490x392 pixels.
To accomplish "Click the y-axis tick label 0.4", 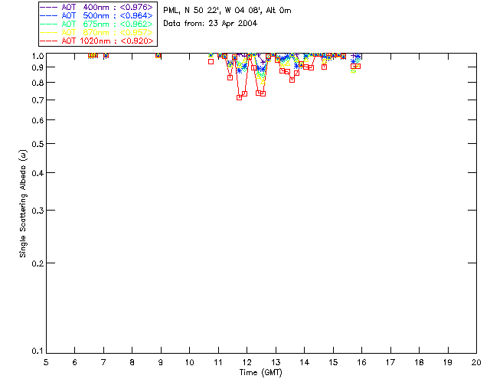I will coord(38,173).
